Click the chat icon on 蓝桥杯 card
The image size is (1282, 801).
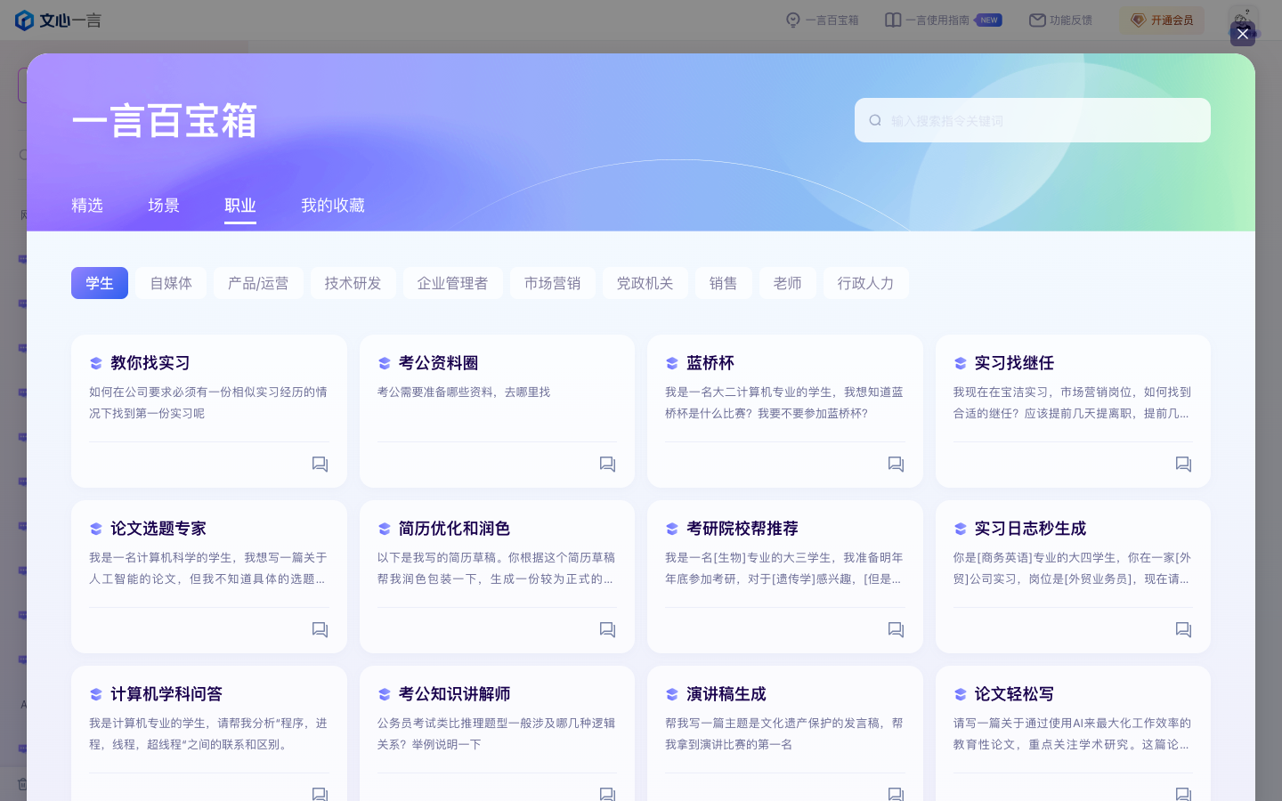coord(897,464)
